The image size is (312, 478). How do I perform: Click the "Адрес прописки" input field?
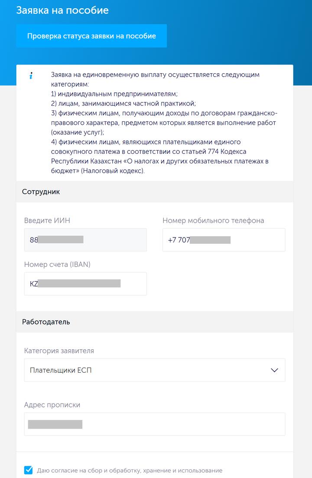155,424
